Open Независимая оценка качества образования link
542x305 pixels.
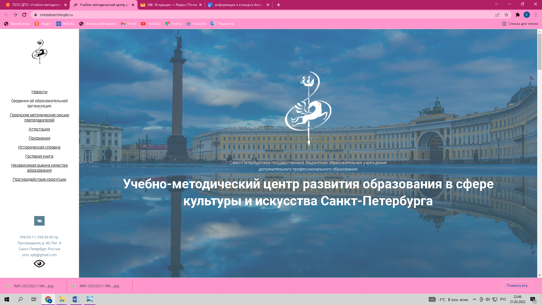click(39, 168)
